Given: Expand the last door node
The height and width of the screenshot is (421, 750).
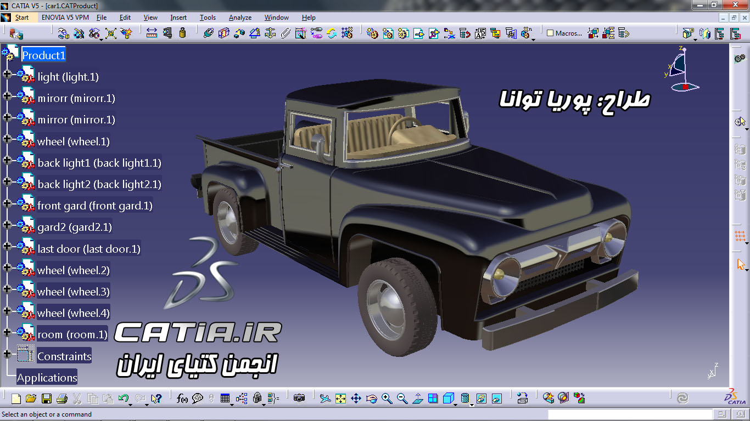Looking at the screenshot, I should pyautogui.click(x=7, y=246).
